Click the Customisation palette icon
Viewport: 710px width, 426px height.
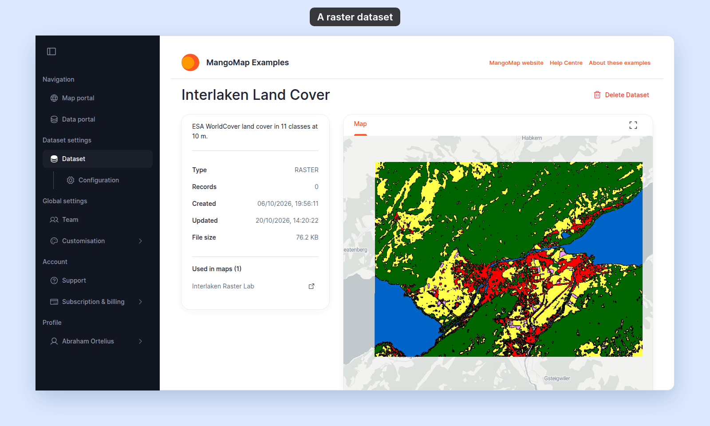click(54, 241)
